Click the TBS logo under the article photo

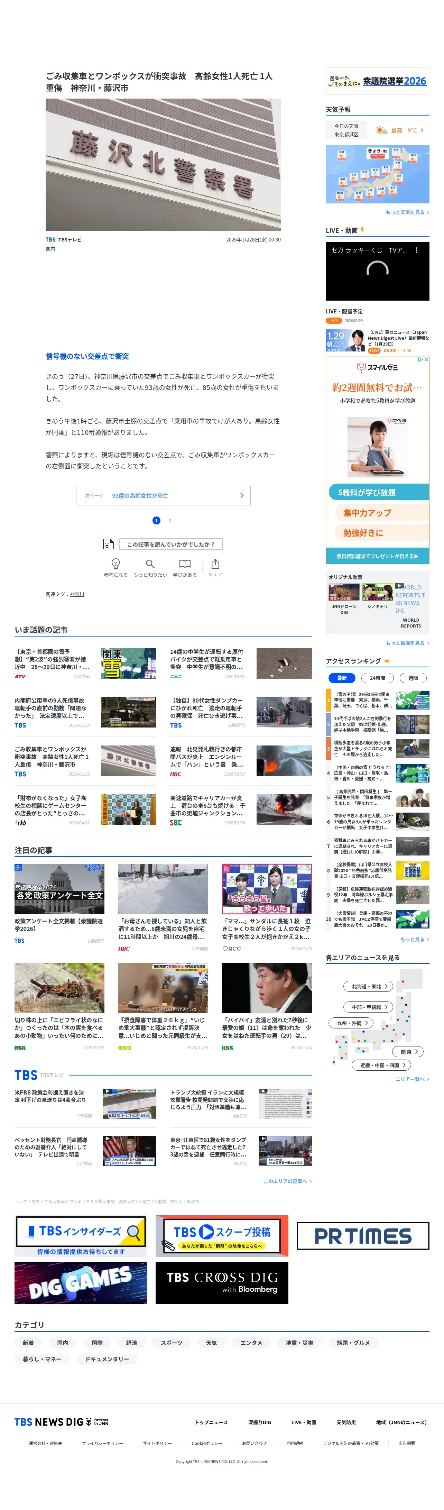[50, 240]
